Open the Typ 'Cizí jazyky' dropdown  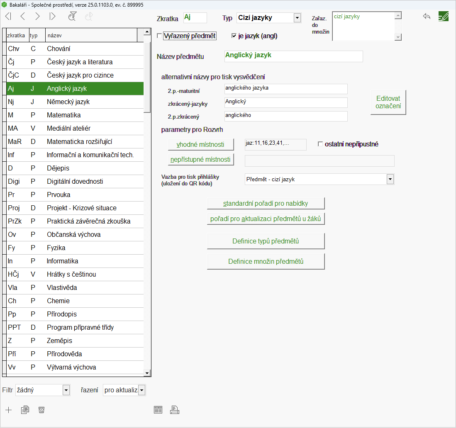[297, 18]
